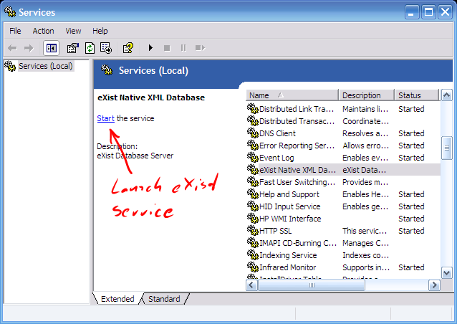Sort services by Name column header
Screen dimensions: 457x324
click(292, 95)
